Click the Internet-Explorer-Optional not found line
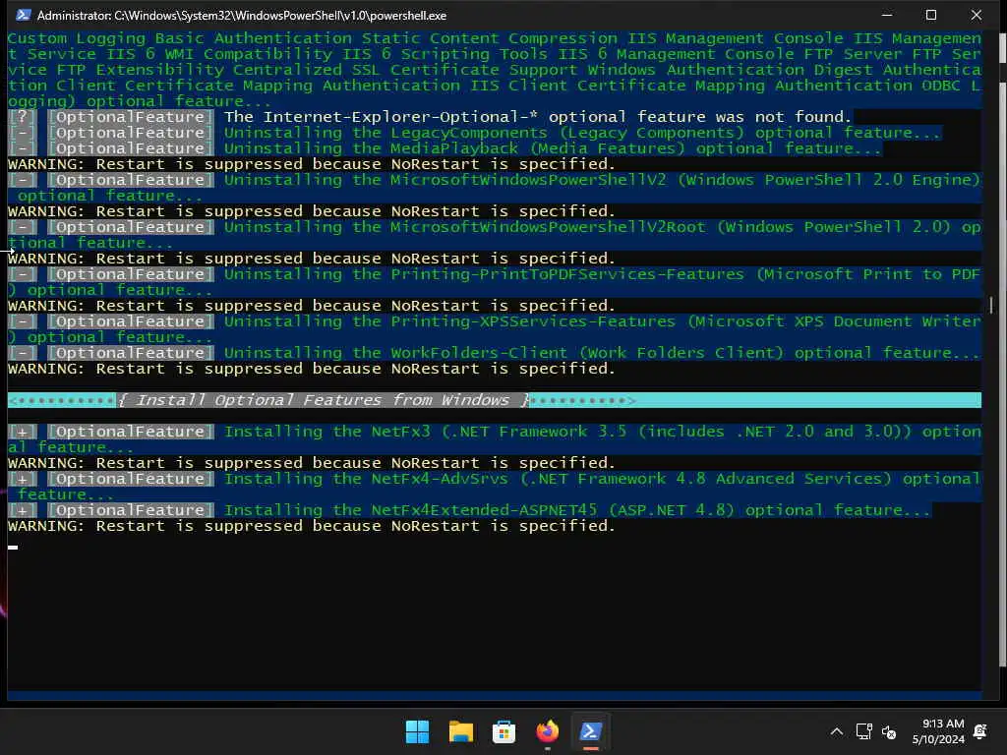The width and height of the screenshot is (1007, 755). point(431,117)
